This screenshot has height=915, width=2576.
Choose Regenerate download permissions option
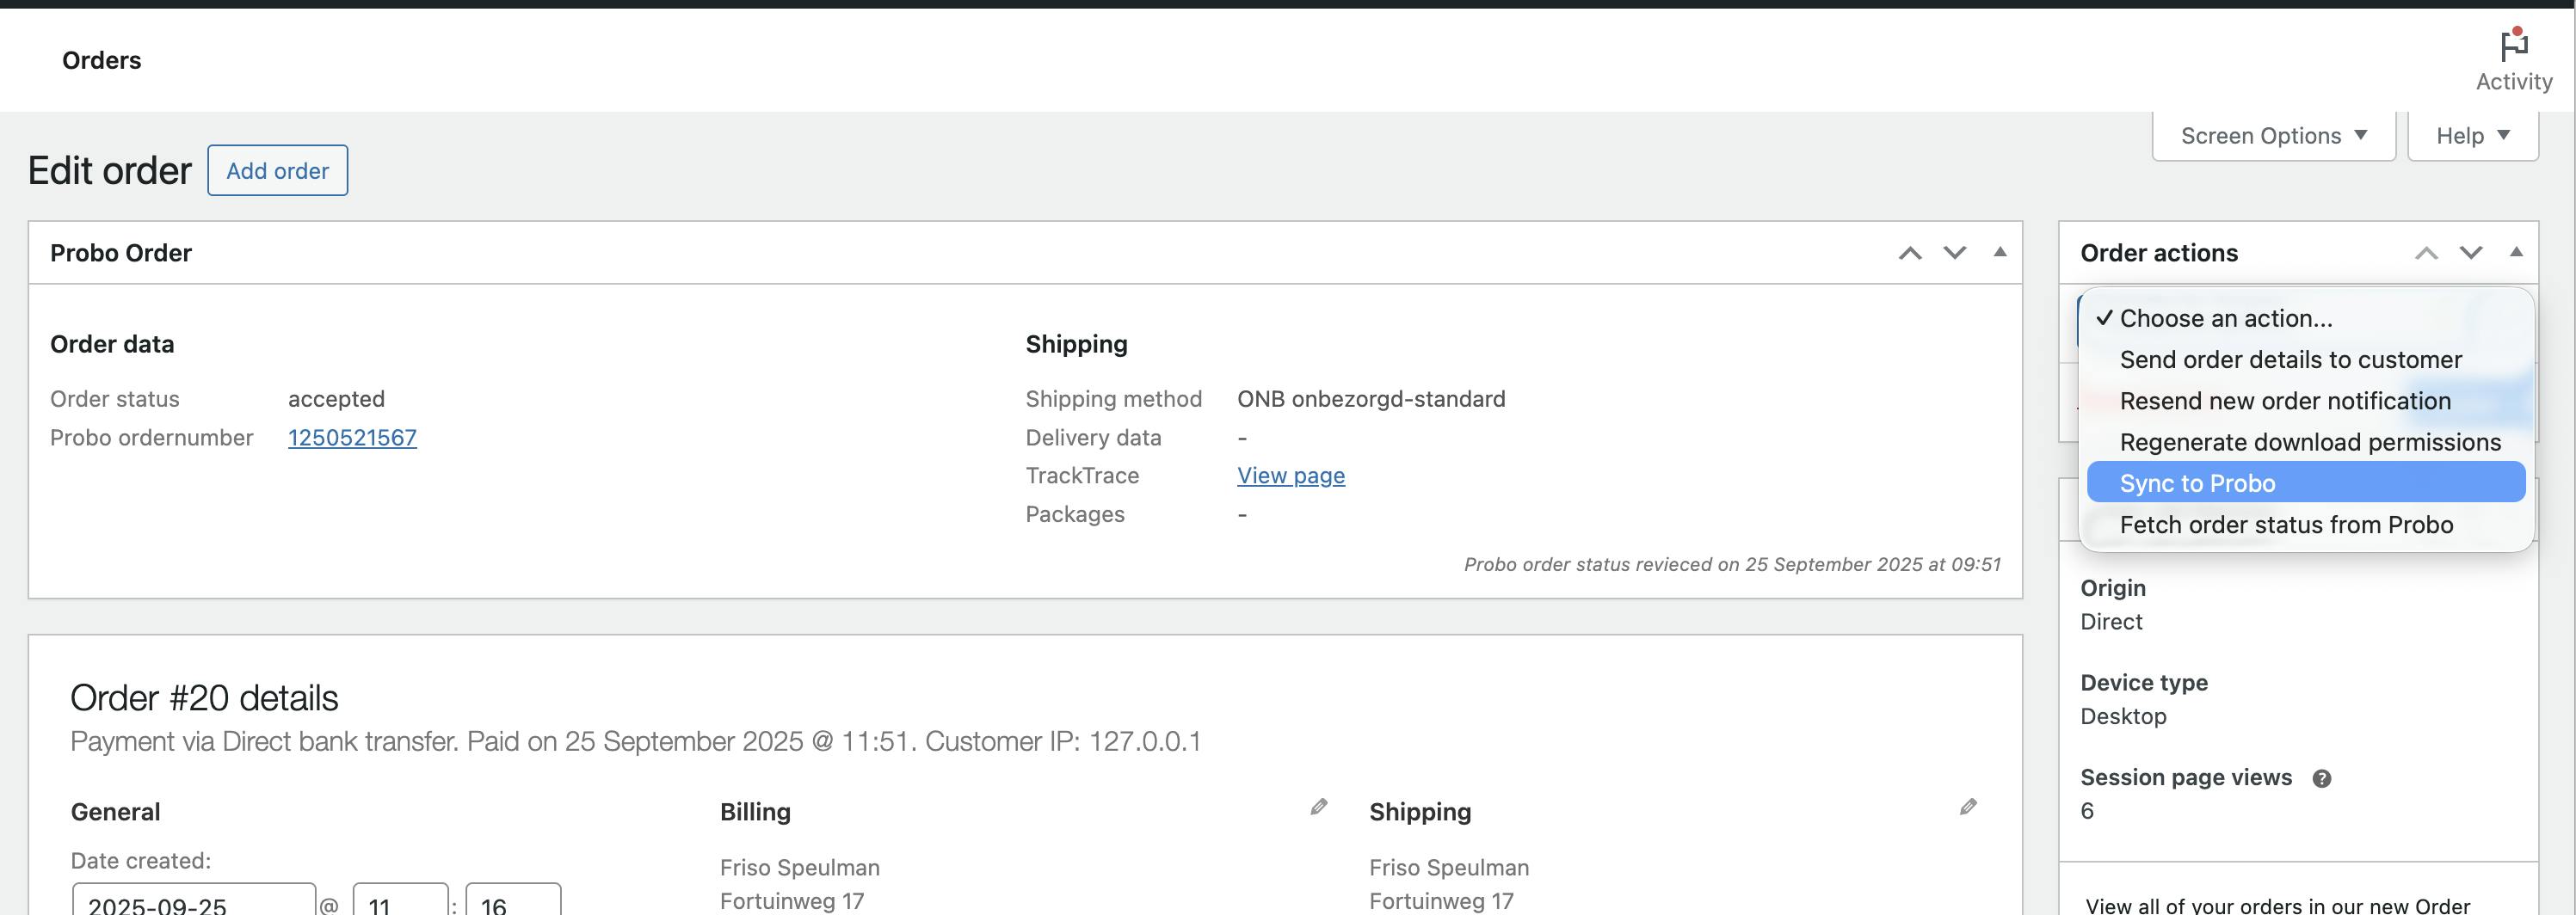coord(2310,442)
